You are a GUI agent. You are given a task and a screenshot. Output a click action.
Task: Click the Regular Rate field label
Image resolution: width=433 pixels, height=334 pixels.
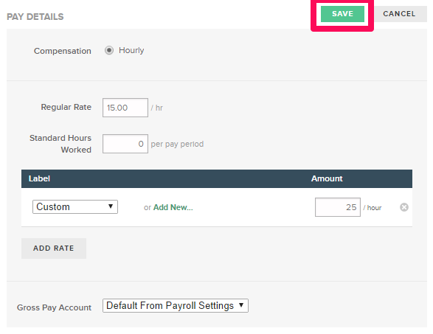[x=66, y=107]
